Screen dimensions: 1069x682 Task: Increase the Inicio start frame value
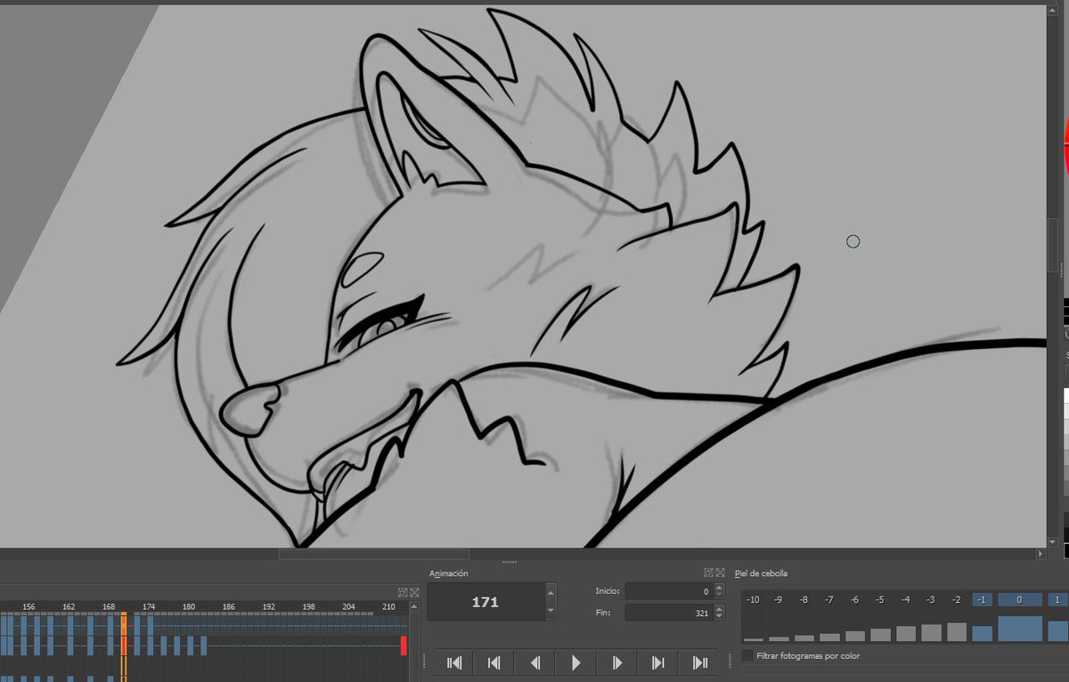tap(719, 588)
